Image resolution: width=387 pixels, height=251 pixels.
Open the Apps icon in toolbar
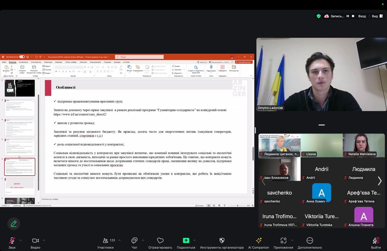coord(283,240)
